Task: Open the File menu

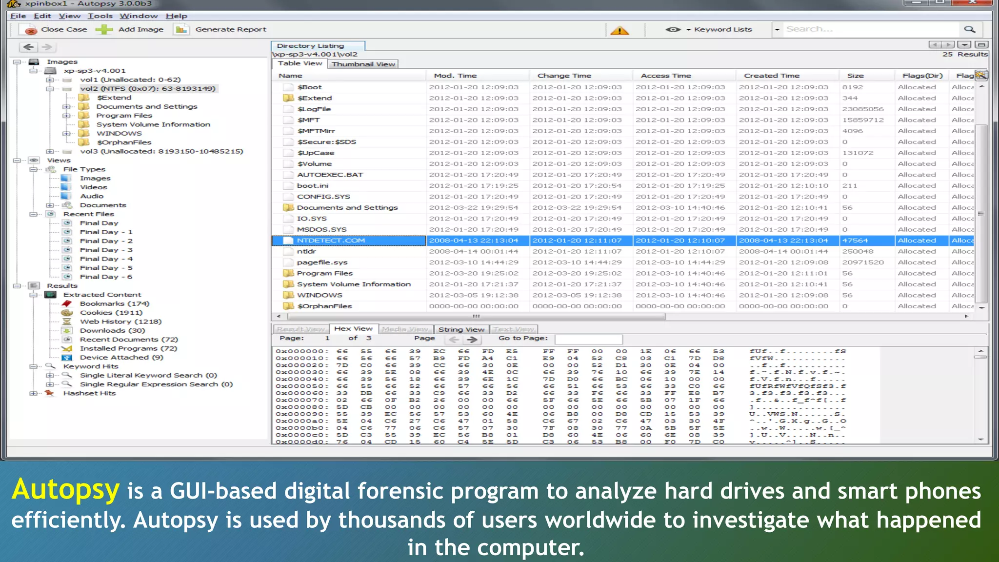Action: 18,16
